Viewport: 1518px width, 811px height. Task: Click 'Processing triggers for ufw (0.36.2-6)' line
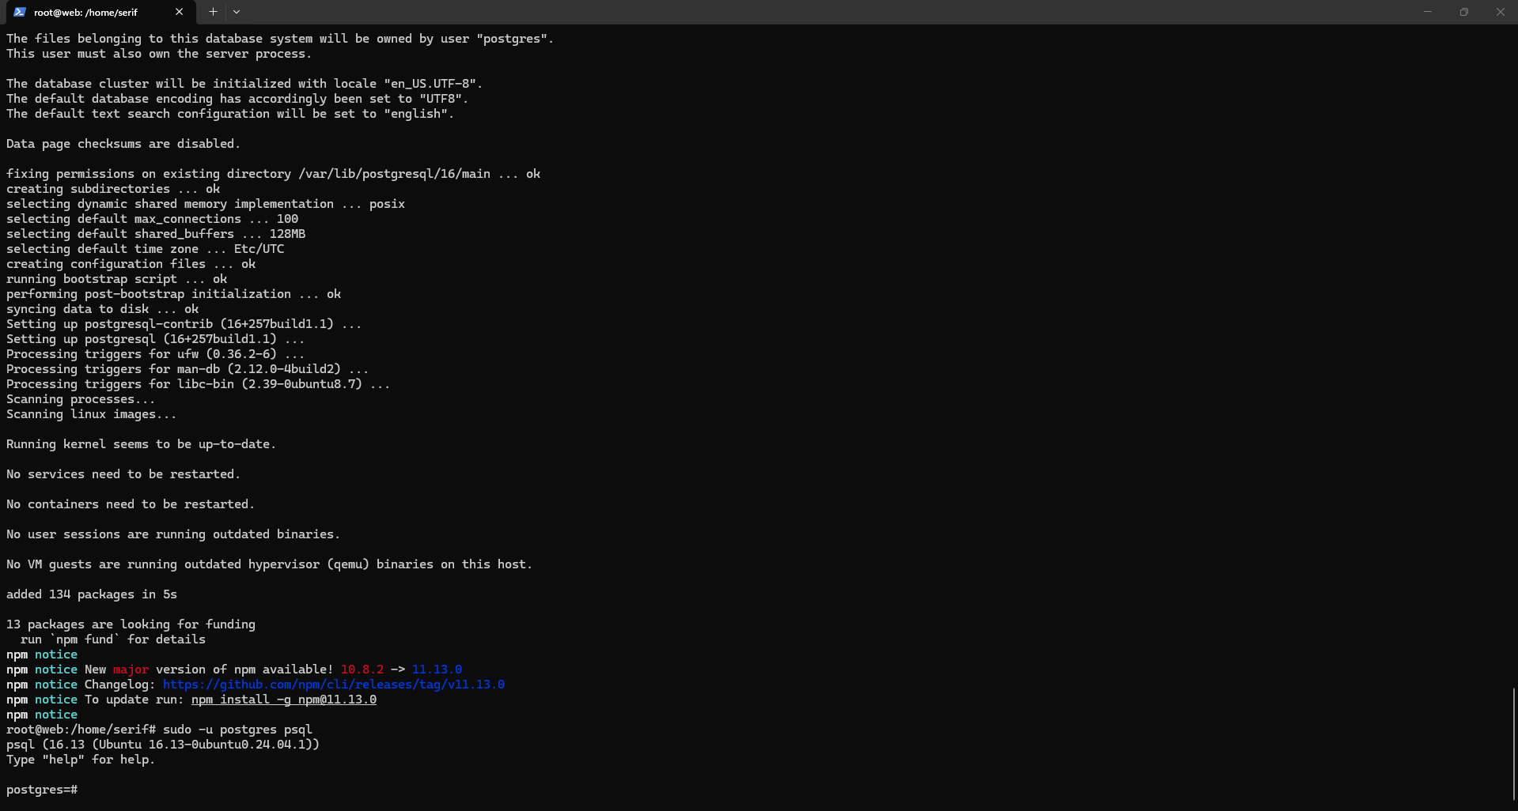click(155, 354)
